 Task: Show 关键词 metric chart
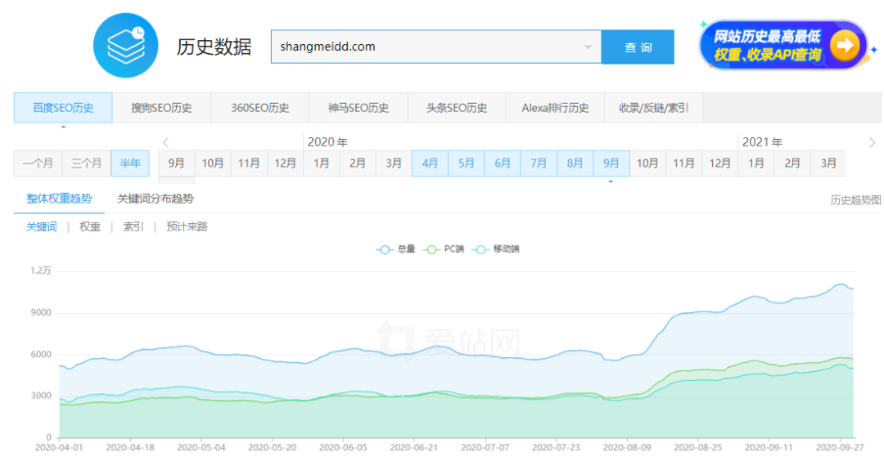tap(42, 227)
